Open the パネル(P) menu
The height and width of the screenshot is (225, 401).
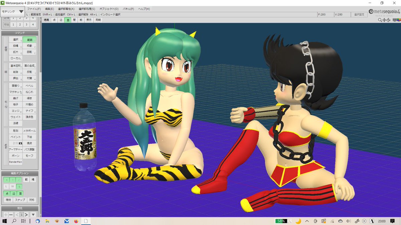point(128,9)
